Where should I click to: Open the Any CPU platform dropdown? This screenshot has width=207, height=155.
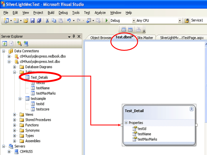(x=180, y=21)
